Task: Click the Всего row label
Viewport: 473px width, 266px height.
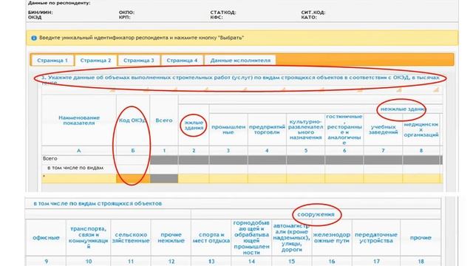Action: pos(50,159)
